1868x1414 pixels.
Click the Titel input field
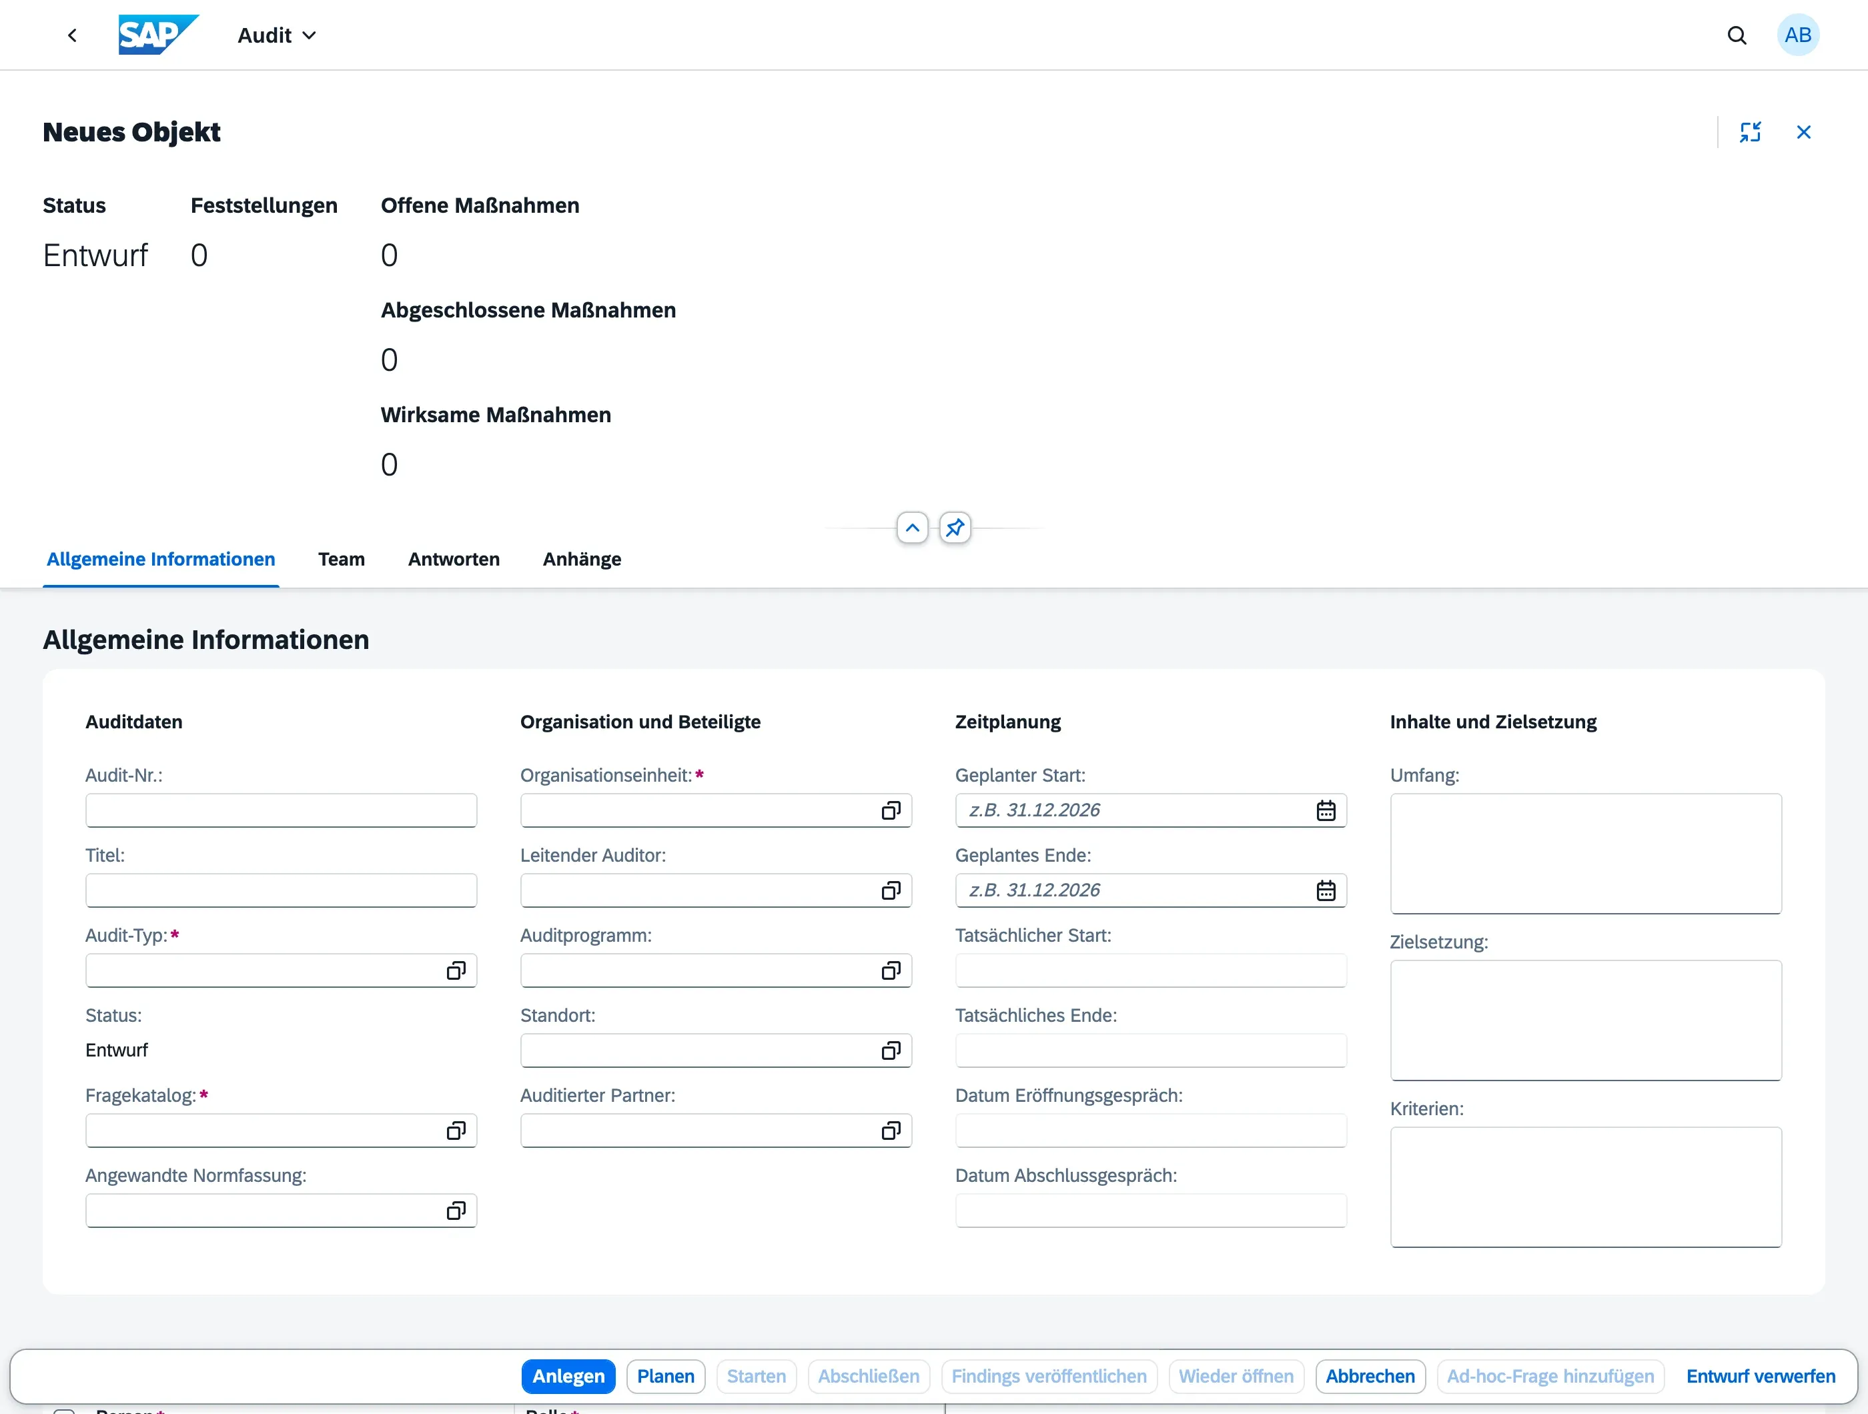[x=282, y=890]
